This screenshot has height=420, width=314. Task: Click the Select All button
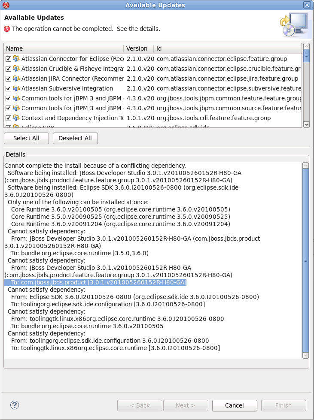tap(26, 138)
